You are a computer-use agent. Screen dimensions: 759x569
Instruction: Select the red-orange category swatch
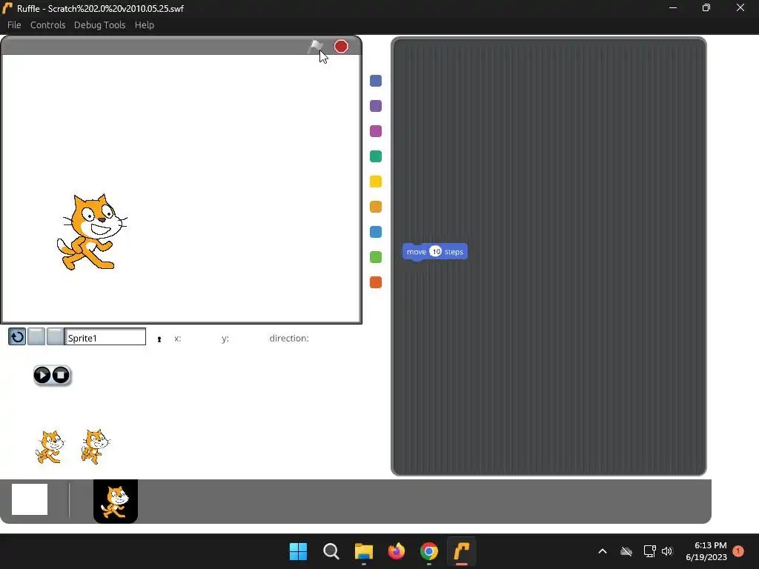coord(376,282)
